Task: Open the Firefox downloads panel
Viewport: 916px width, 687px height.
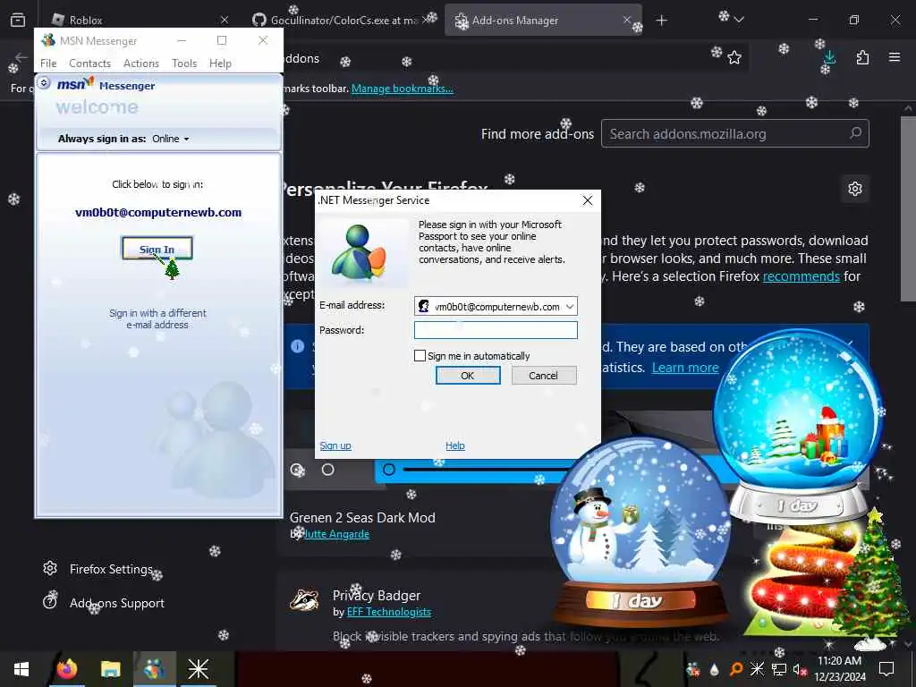Action: (829, 57)
